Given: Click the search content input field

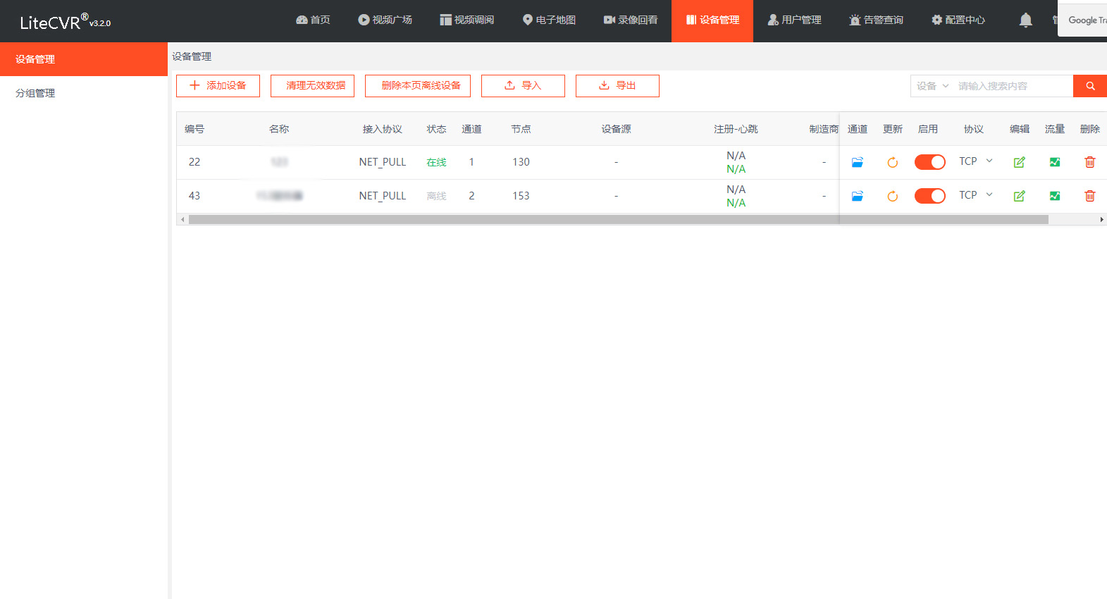Looking at the screenshot, I should click(x=1013, y=86).
